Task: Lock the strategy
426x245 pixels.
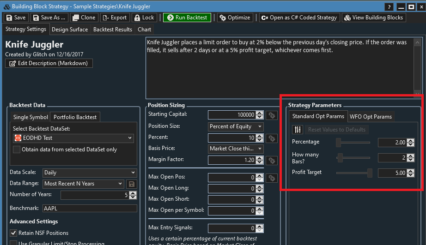Action: [144, 18]
